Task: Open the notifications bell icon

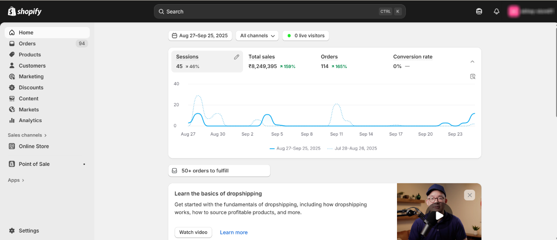Action: pos(496,12)
